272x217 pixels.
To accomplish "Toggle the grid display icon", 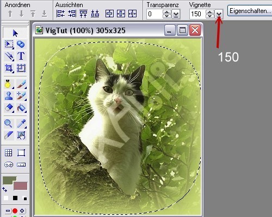I will click(9, 153).
